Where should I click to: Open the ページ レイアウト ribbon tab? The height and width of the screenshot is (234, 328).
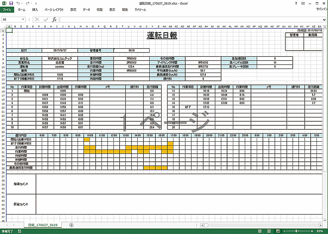(x=54, y=9)
